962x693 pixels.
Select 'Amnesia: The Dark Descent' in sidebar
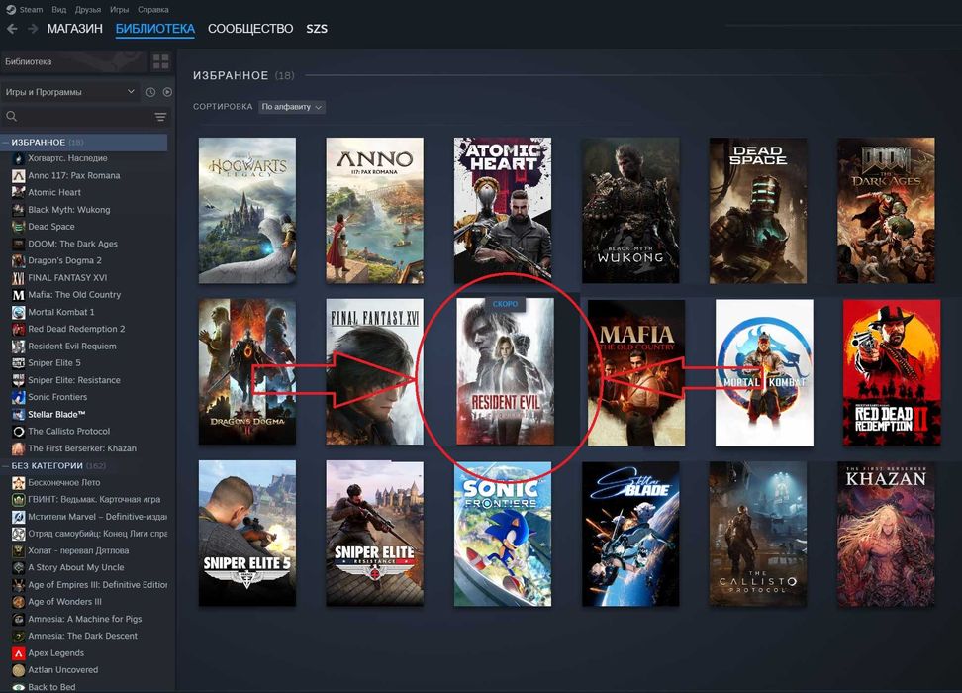[85, 636]
